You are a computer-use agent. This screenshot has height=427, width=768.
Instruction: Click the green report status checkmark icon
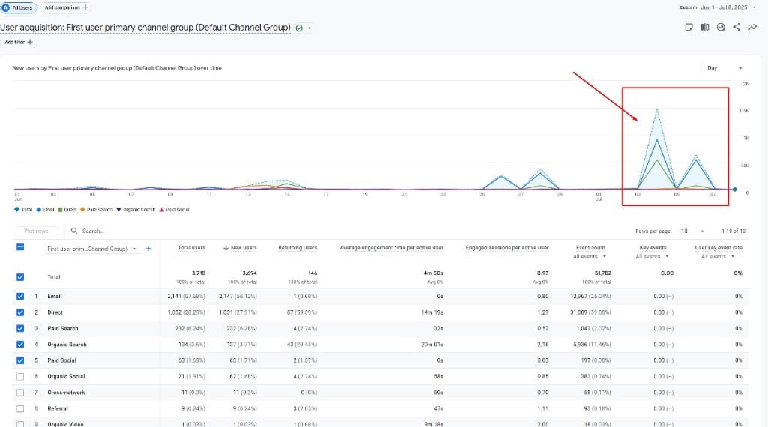pos(299,28)
